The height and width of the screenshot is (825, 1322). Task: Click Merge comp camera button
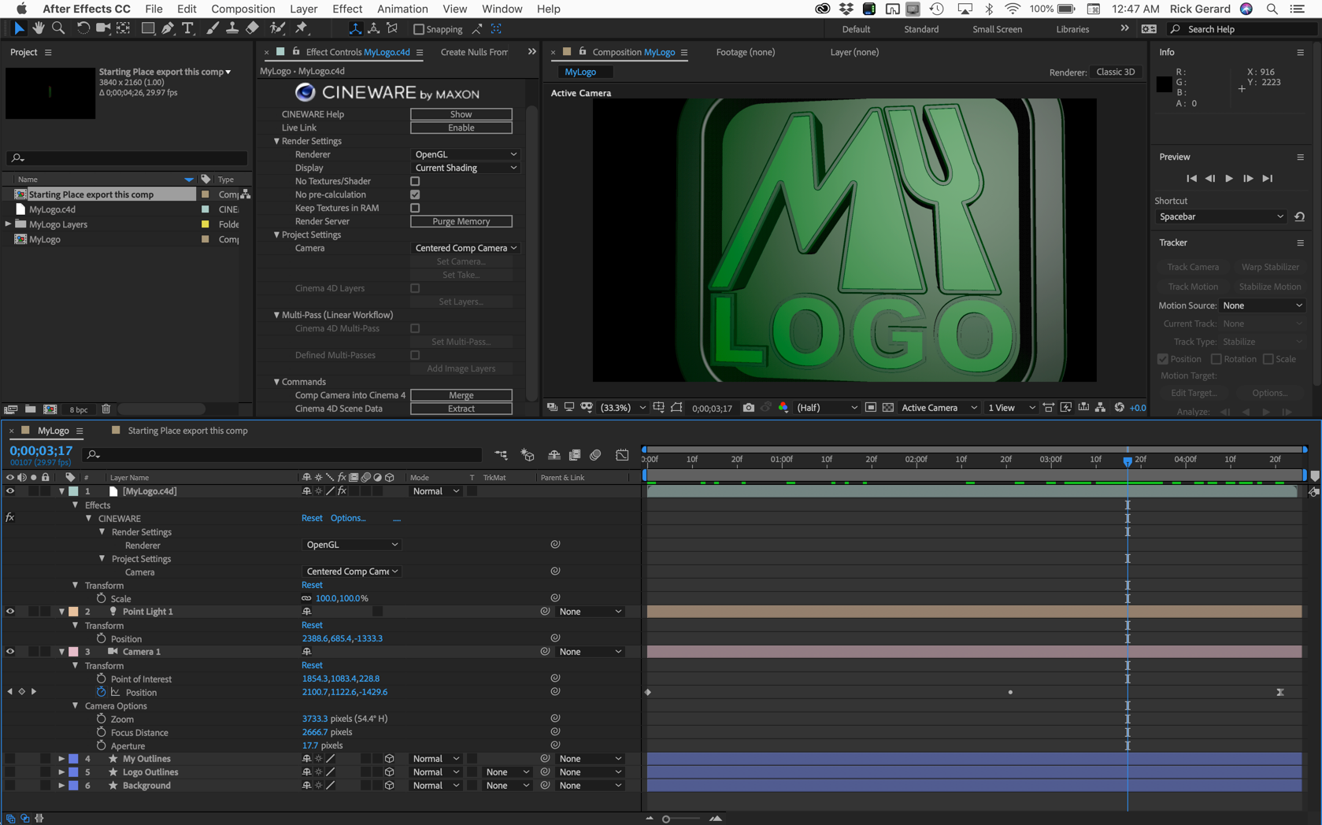461,395
